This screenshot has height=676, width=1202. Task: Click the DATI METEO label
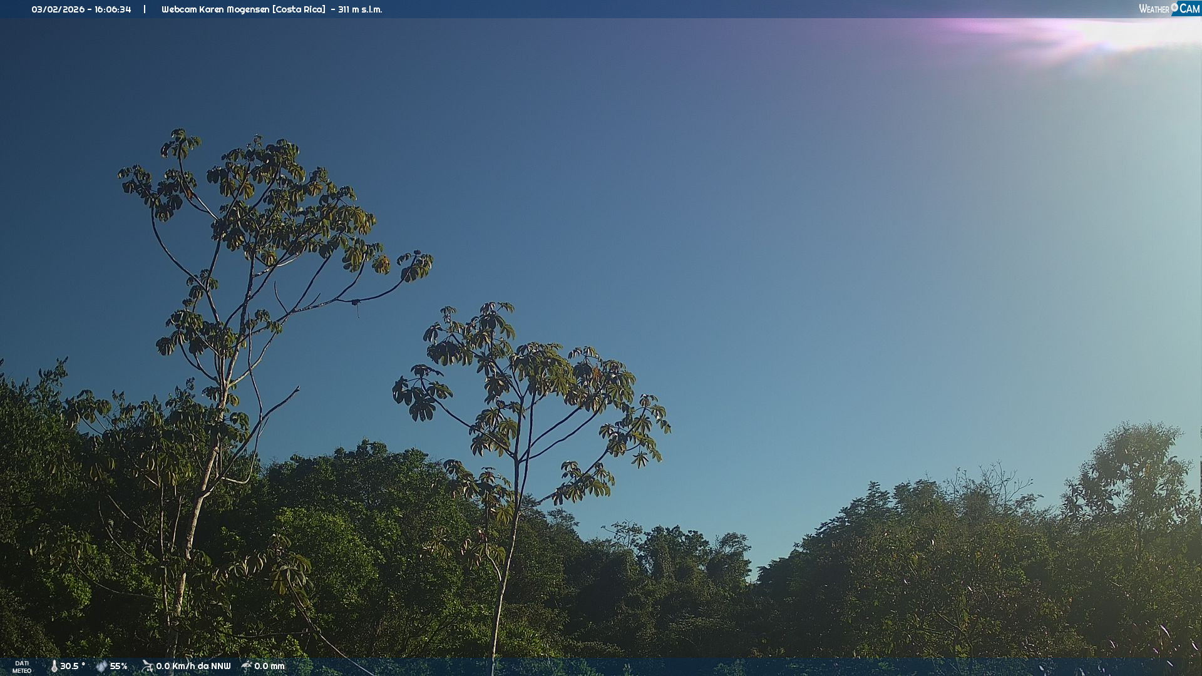click(22, 667)
